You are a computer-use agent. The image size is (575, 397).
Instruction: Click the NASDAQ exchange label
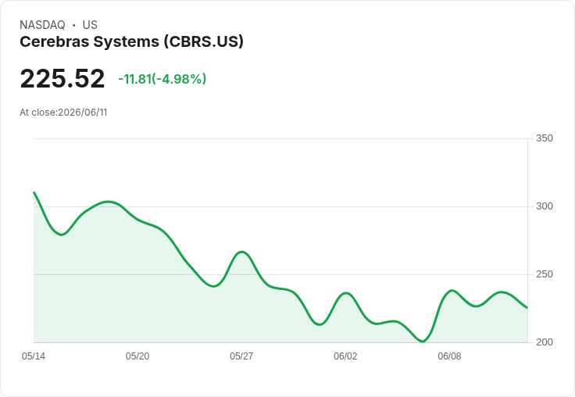42,24
